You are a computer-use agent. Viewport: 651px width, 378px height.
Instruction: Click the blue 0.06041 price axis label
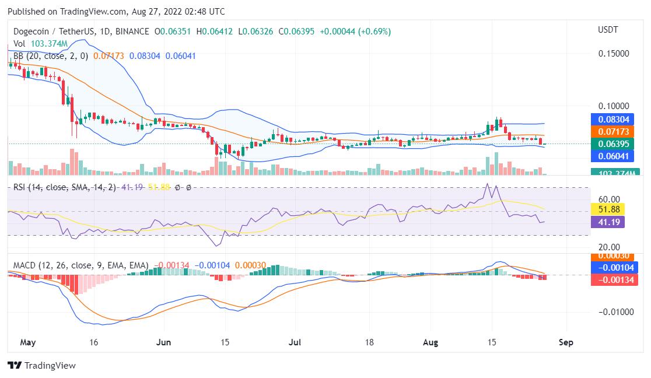612,156
